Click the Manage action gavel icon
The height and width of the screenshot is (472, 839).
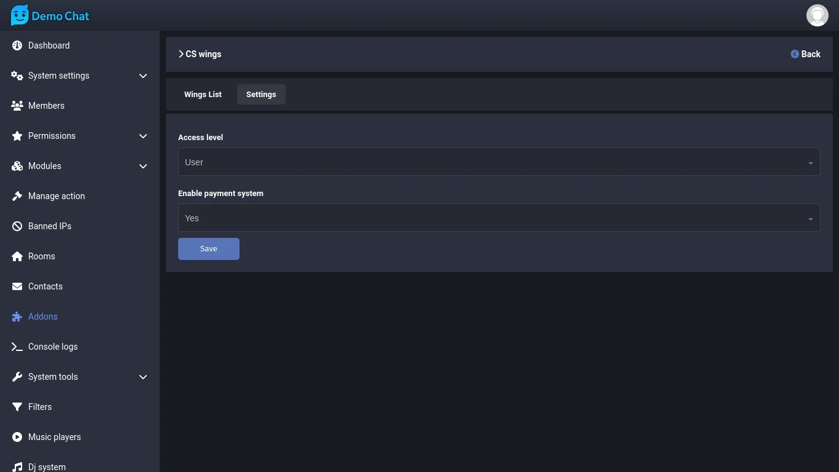[17, 196]
